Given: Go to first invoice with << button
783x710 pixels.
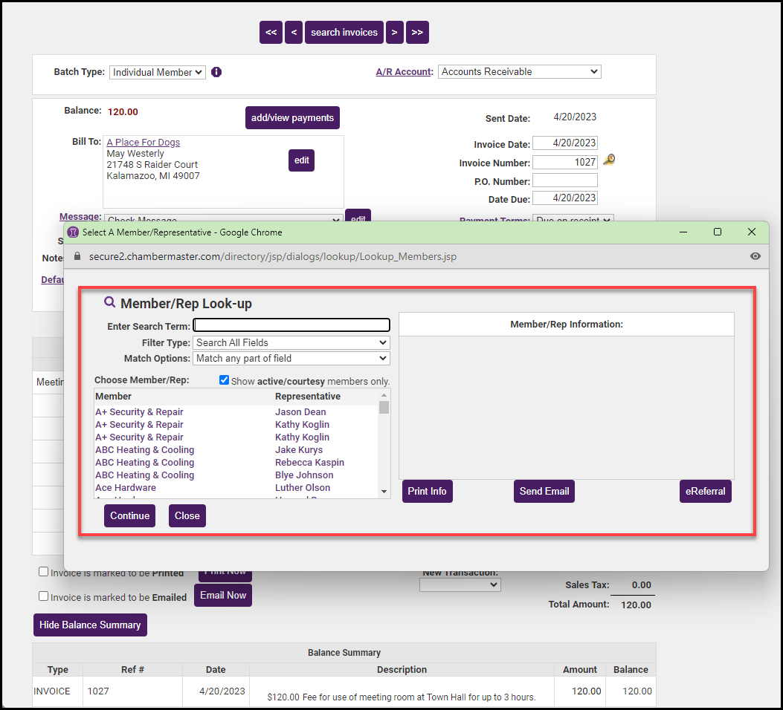Looking at the screenshot, I should (271, 32).
